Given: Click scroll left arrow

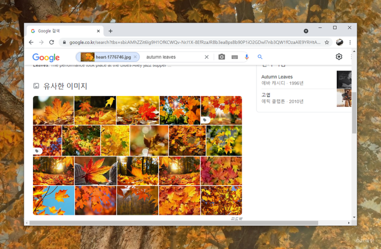Looking at the screenshot, I should (27, 223).
